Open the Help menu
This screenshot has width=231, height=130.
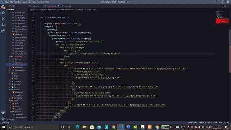(x=47, y=2)
